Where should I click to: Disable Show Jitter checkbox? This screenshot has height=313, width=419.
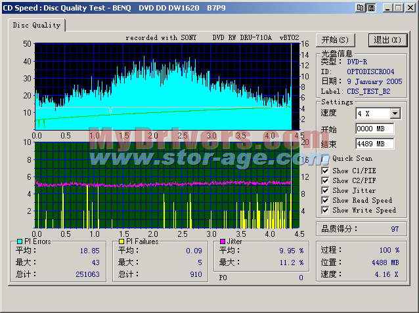(x=326, y=191)
